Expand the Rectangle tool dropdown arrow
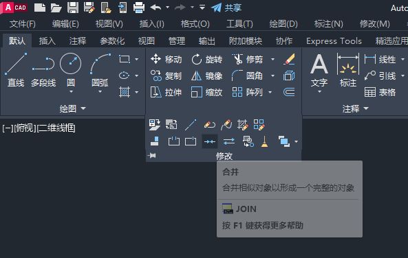 (x=137, y=60)
